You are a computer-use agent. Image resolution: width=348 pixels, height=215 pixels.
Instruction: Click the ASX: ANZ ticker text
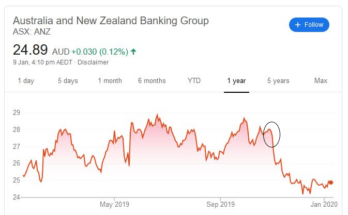click(x=32, y=32)
